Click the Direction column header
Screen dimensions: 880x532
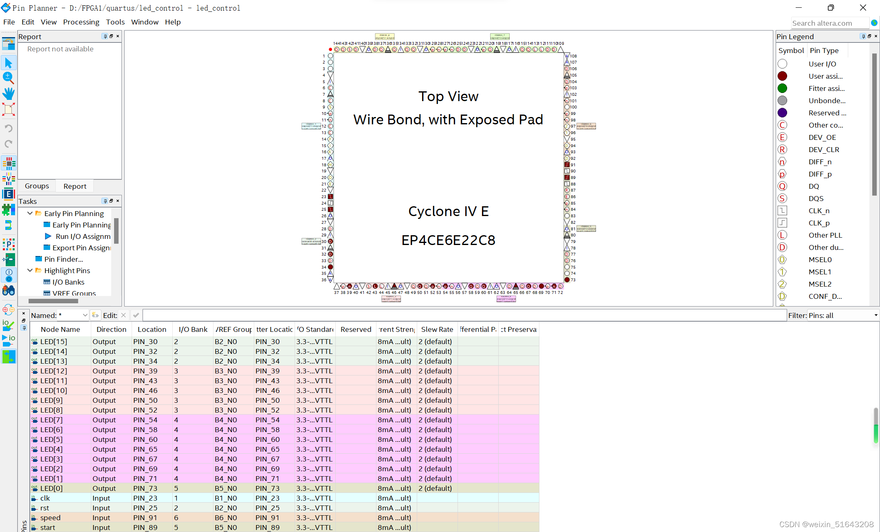[x=111, y=329]
